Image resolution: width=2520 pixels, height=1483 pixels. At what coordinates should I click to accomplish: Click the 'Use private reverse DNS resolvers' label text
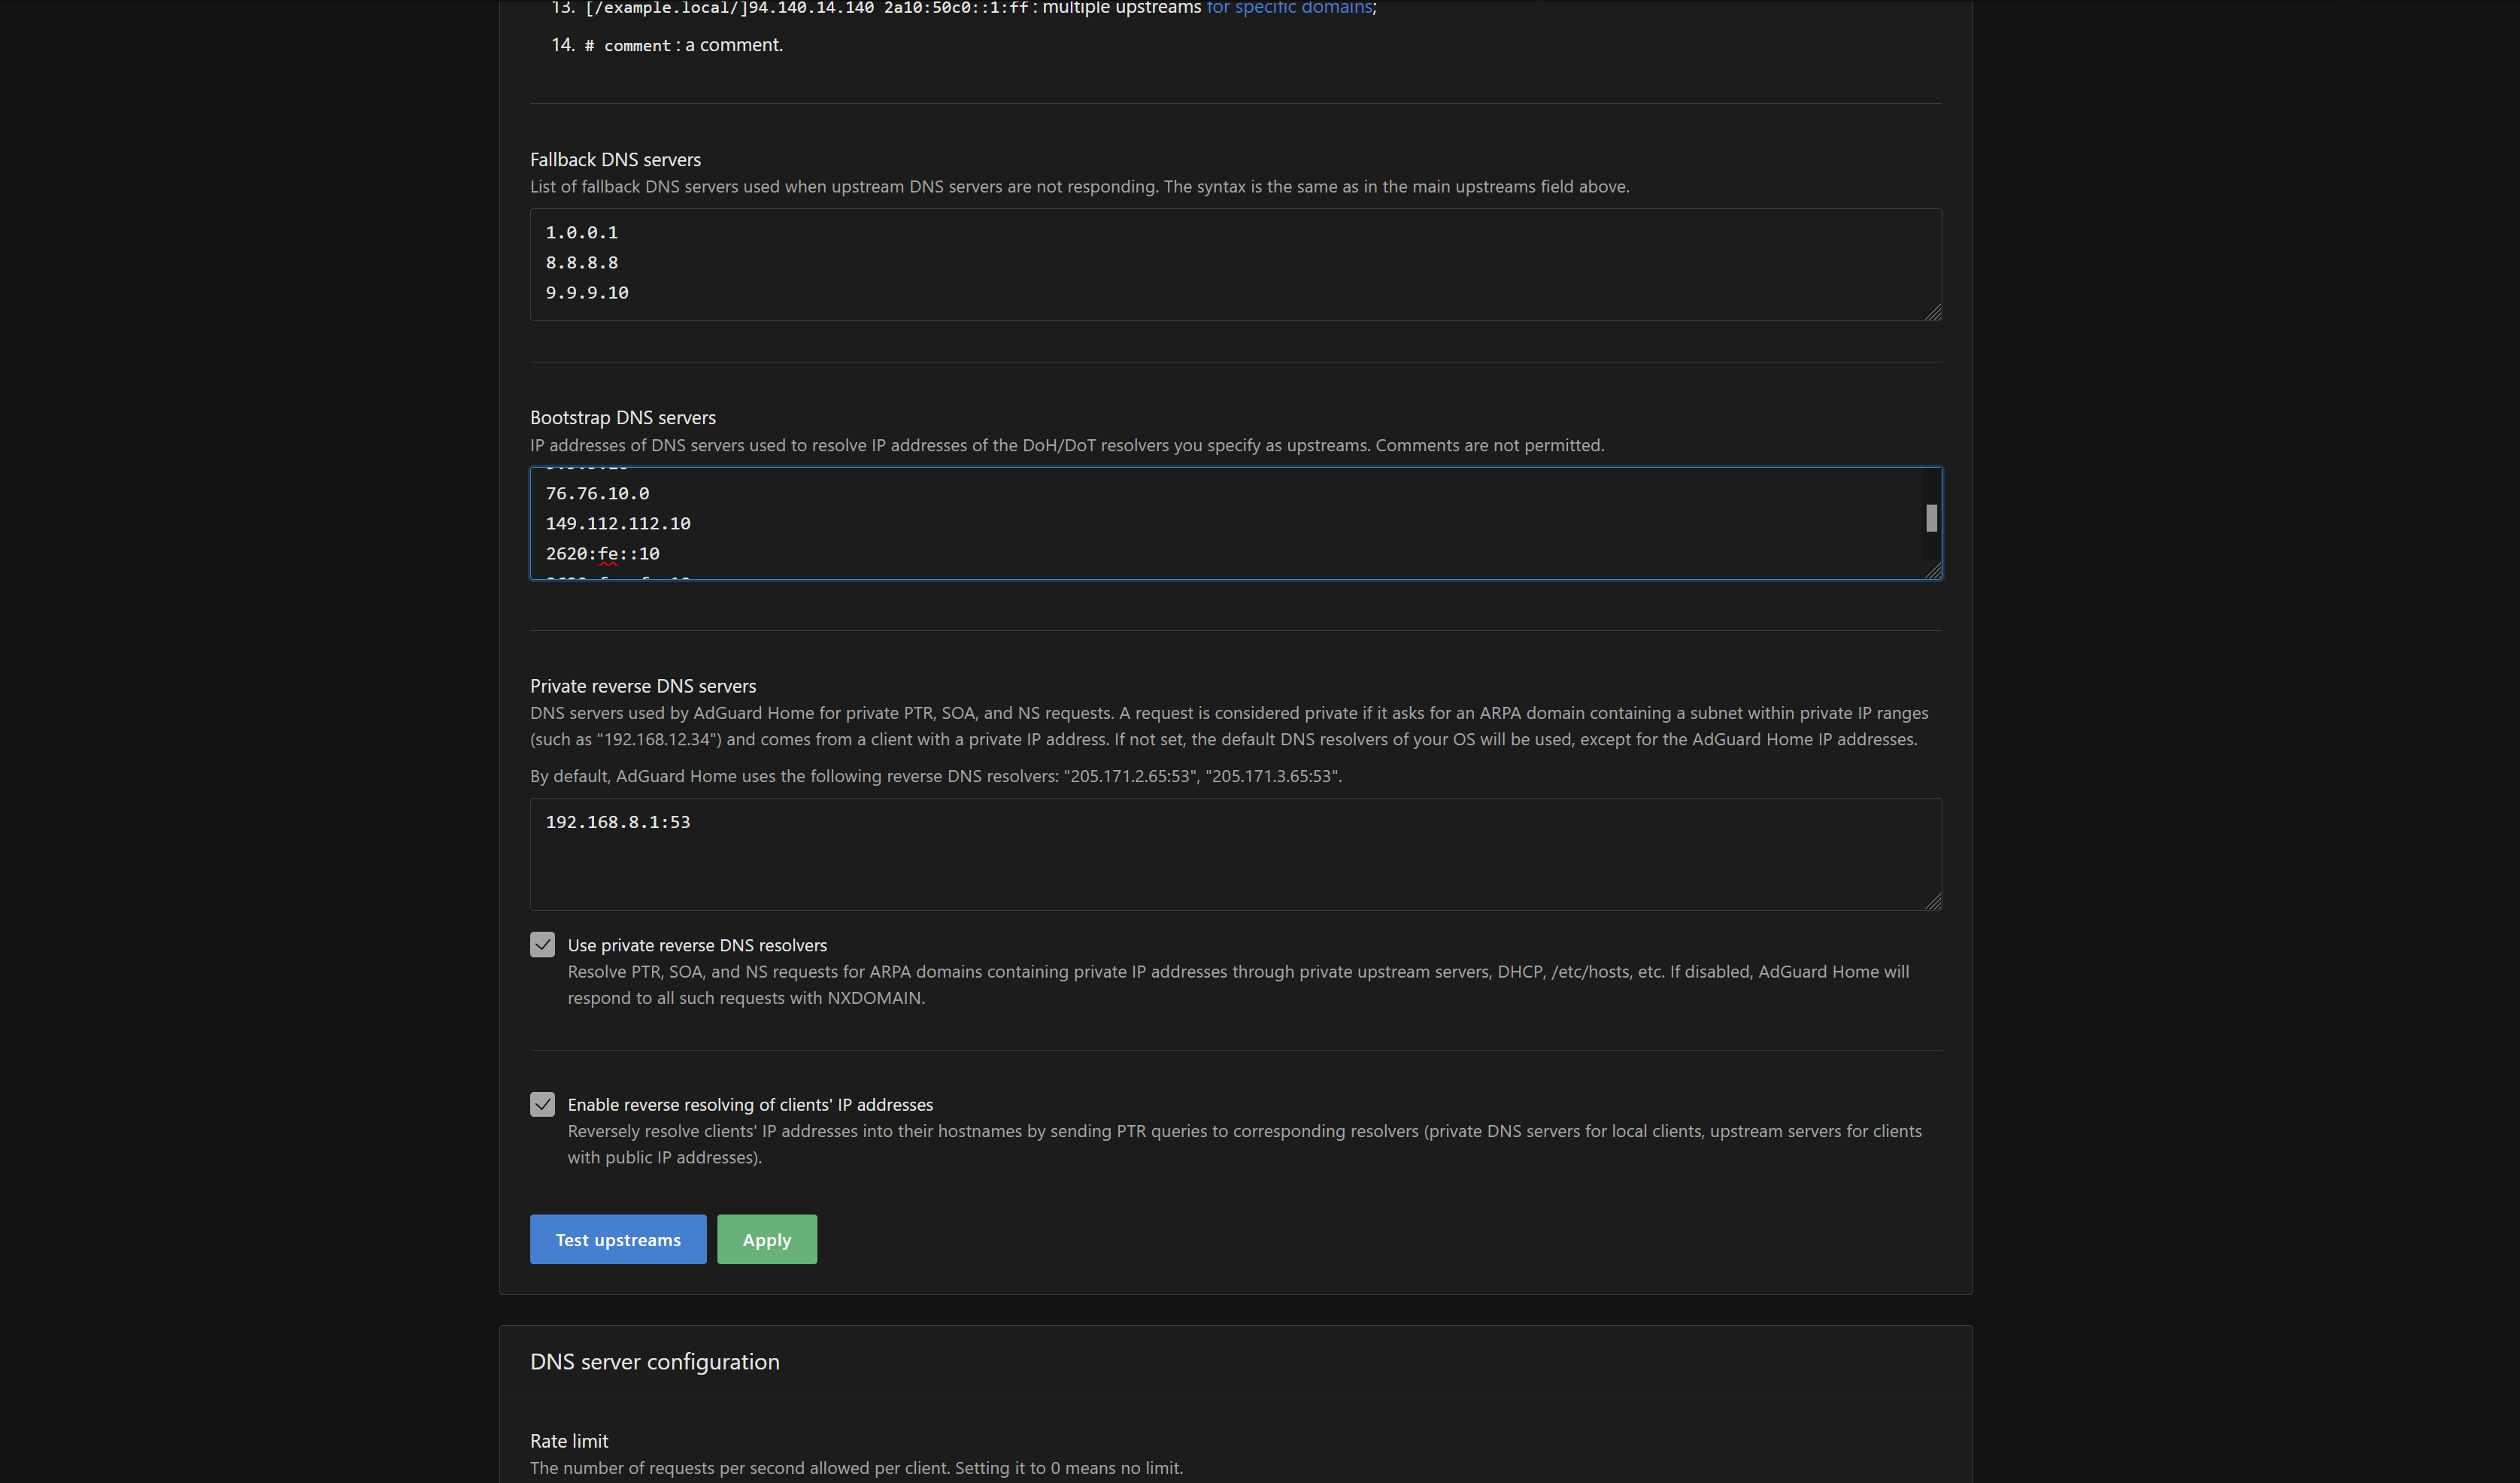tap(697, 945)
